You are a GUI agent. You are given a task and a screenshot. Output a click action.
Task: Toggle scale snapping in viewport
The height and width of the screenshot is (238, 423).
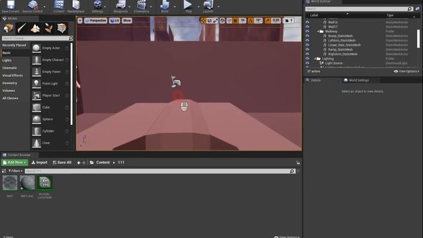(267, 20)
